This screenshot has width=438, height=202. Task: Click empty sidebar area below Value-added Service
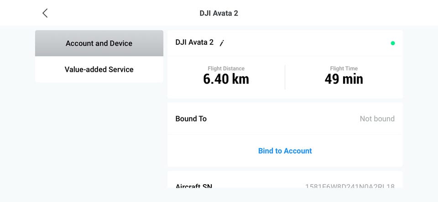pyautogui.click(x=99, y=137)
